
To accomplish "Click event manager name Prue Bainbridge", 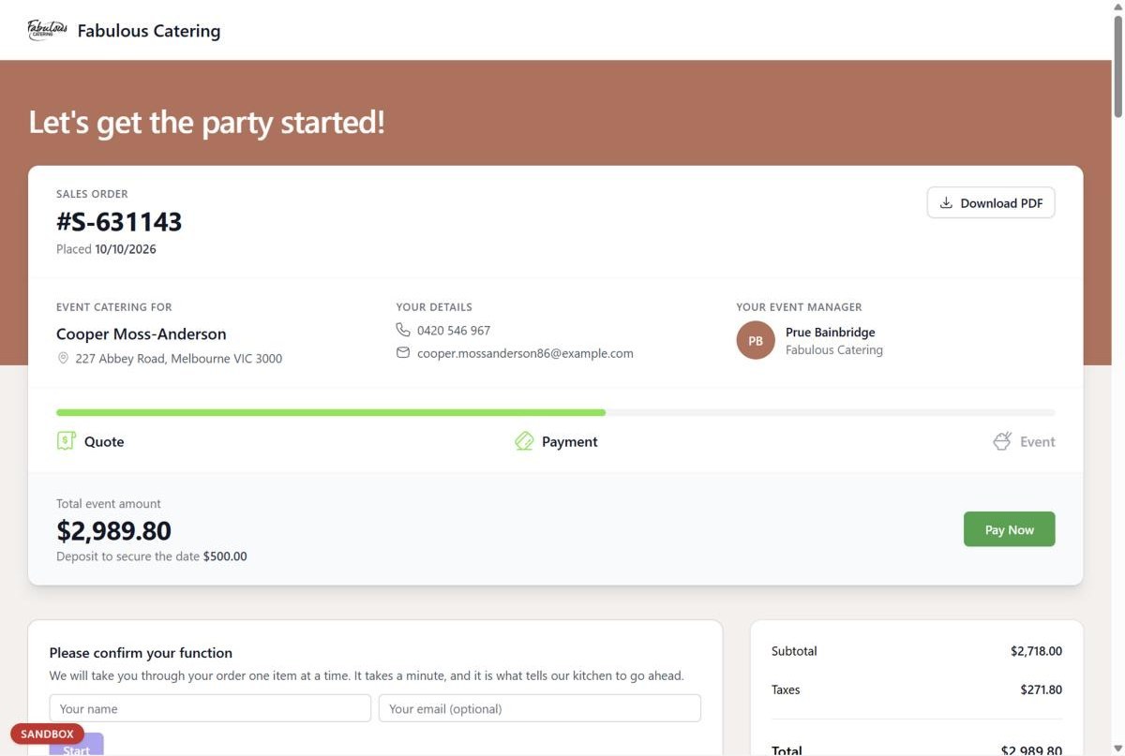I will [x=831, y=332].
